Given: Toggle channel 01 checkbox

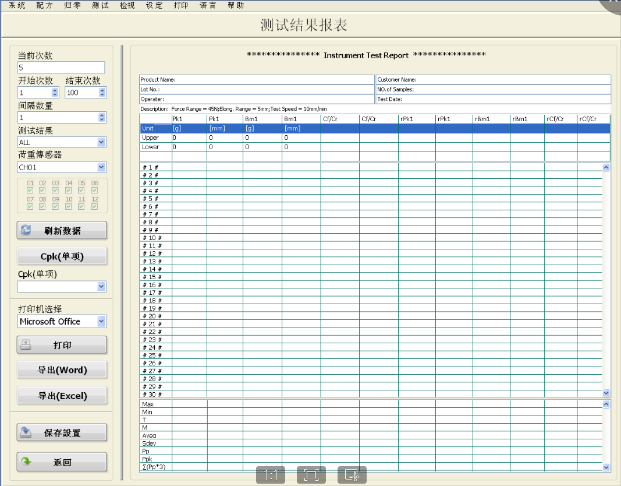Looking at the screenshot, I should [30, 190].
